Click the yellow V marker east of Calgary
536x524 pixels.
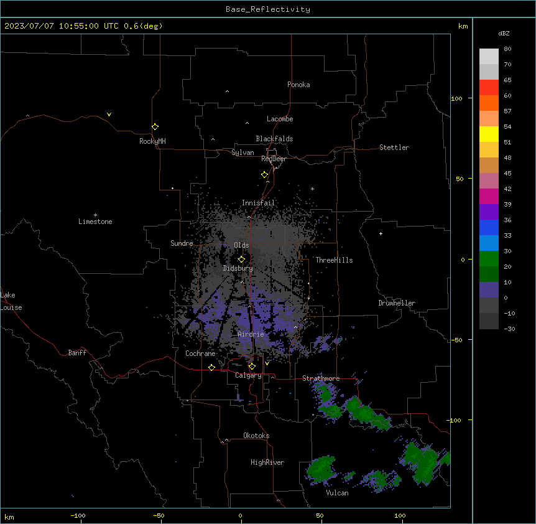267,363
